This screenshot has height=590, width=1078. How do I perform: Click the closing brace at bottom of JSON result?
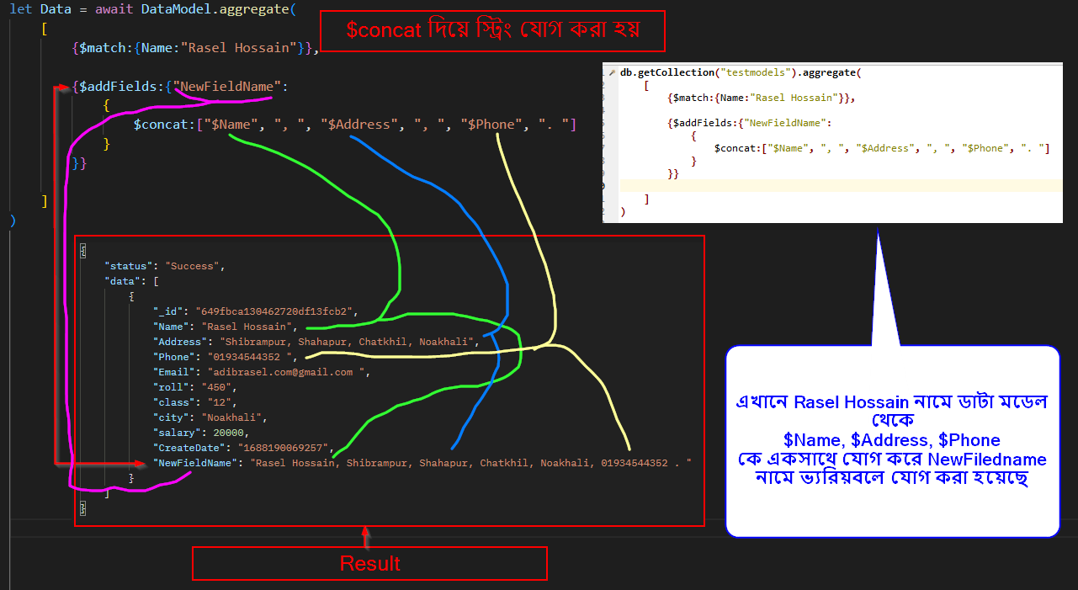point(82,508)
